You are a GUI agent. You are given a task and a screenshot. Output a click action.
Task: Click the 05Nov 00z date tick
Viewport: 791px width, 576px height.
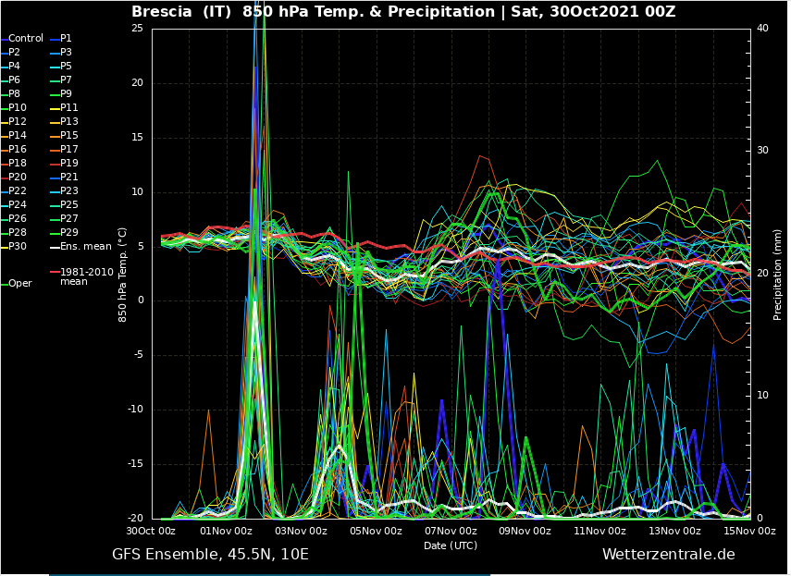pos(377,531)
